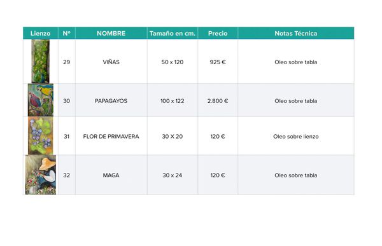Click the Nº column header
Viewport: 382px width, 246px height.
66,33
